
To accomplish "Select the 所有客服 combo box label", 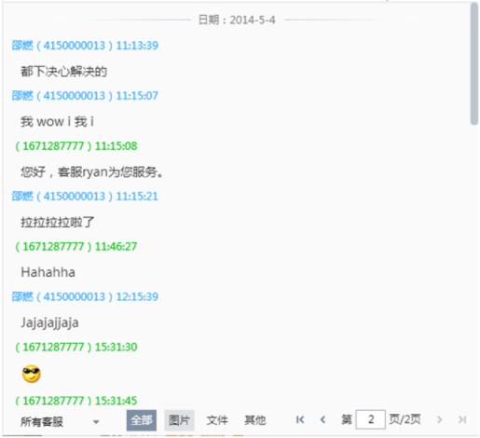I will [42, 422].
